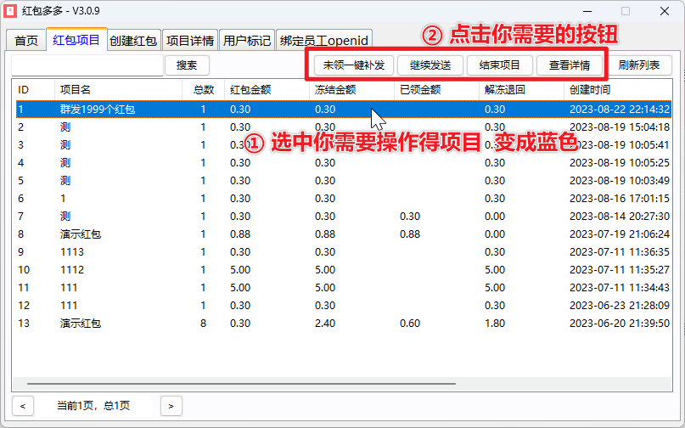Open the 首页 tab
Screen dimensions: 685x428
[26, 41]
